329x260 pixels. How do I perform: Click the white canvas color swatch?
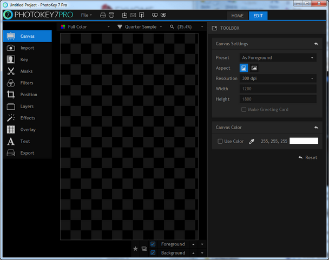(304, 141)
